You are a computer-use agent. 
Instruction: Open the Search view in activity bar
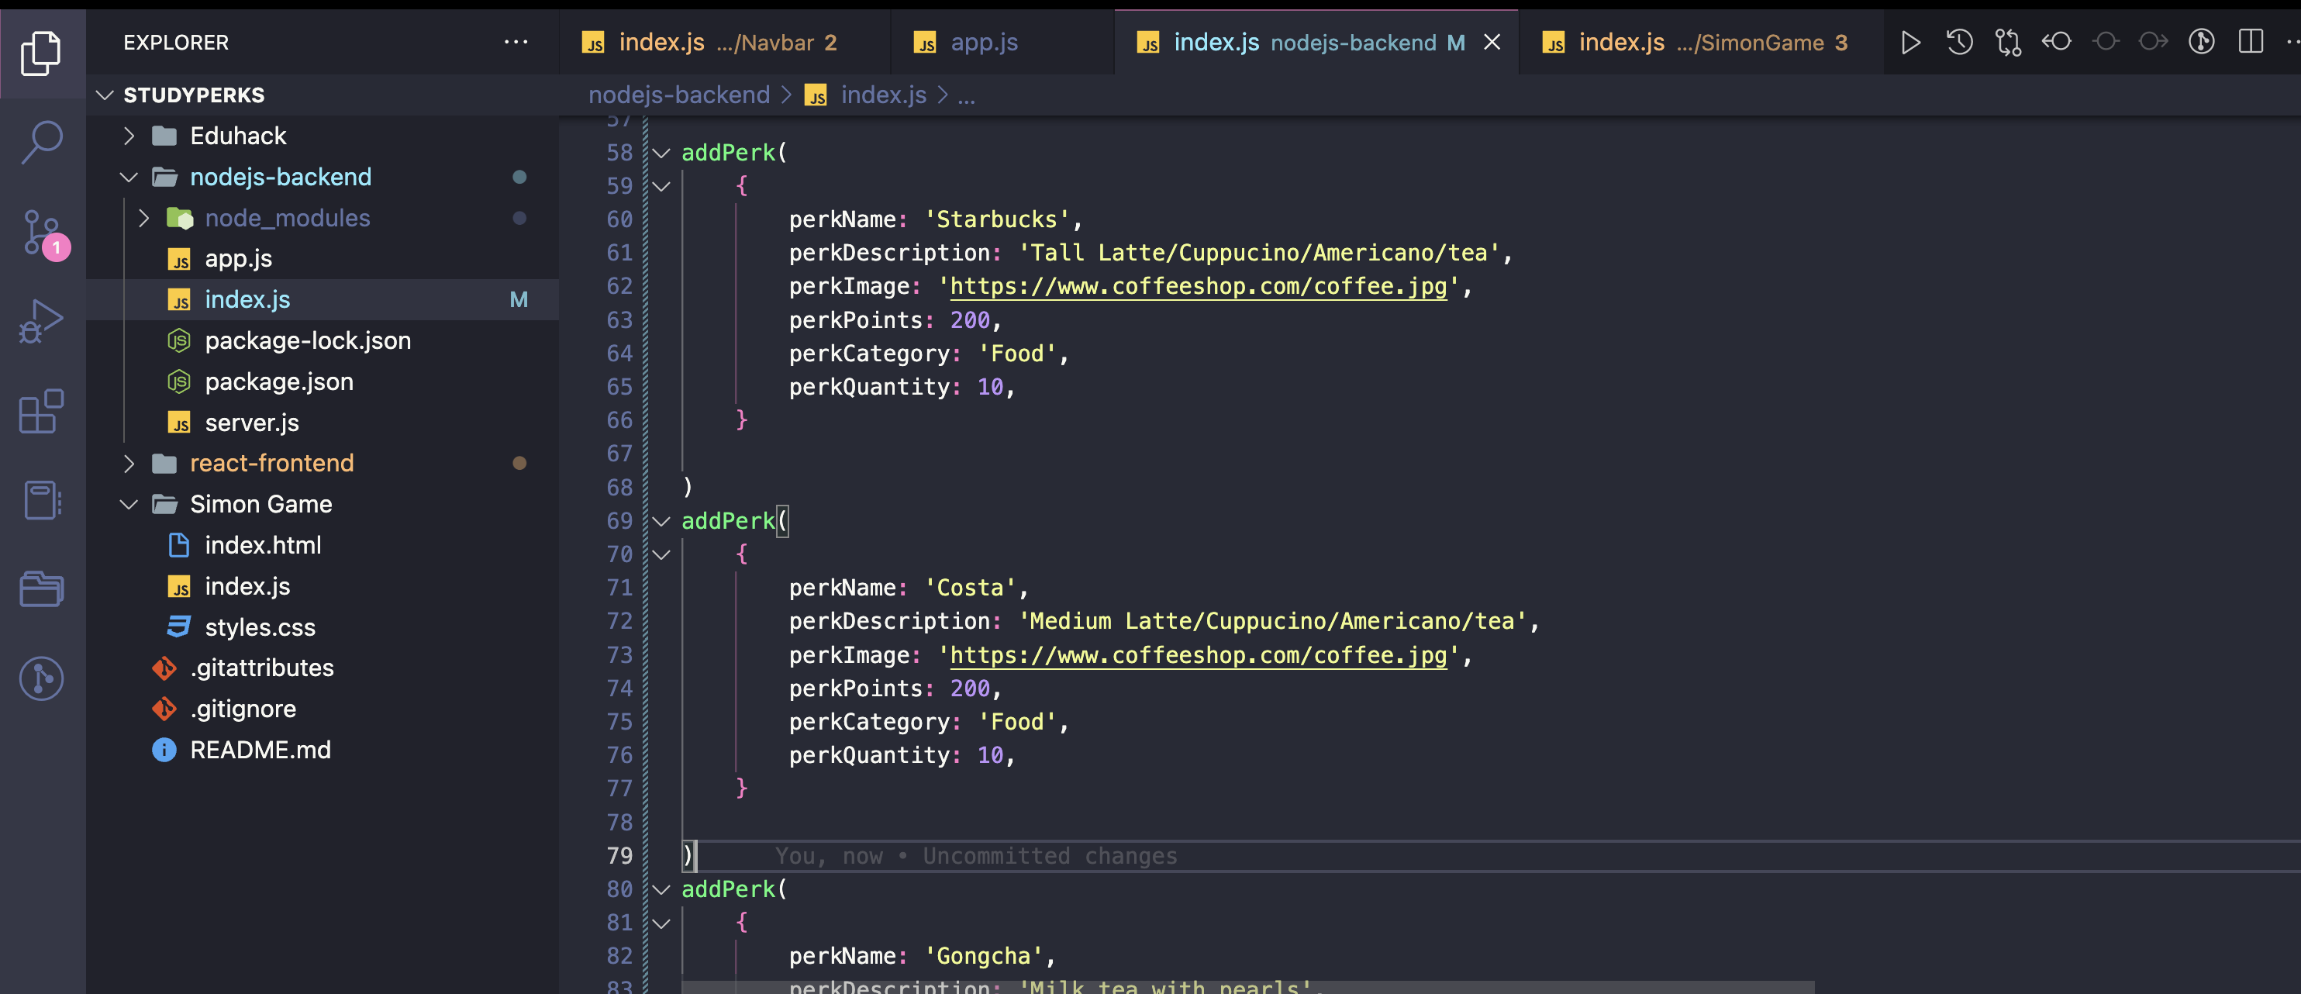click(x=41, y=141)
